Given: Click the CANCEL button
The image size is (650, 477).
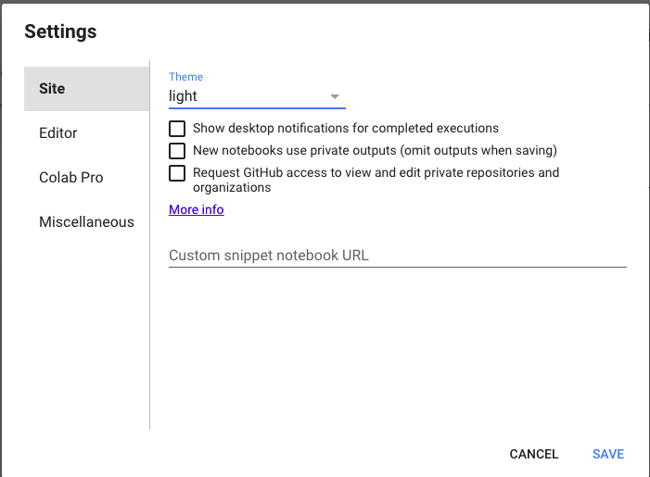Looking at the screenshot, I should point(534,454).
